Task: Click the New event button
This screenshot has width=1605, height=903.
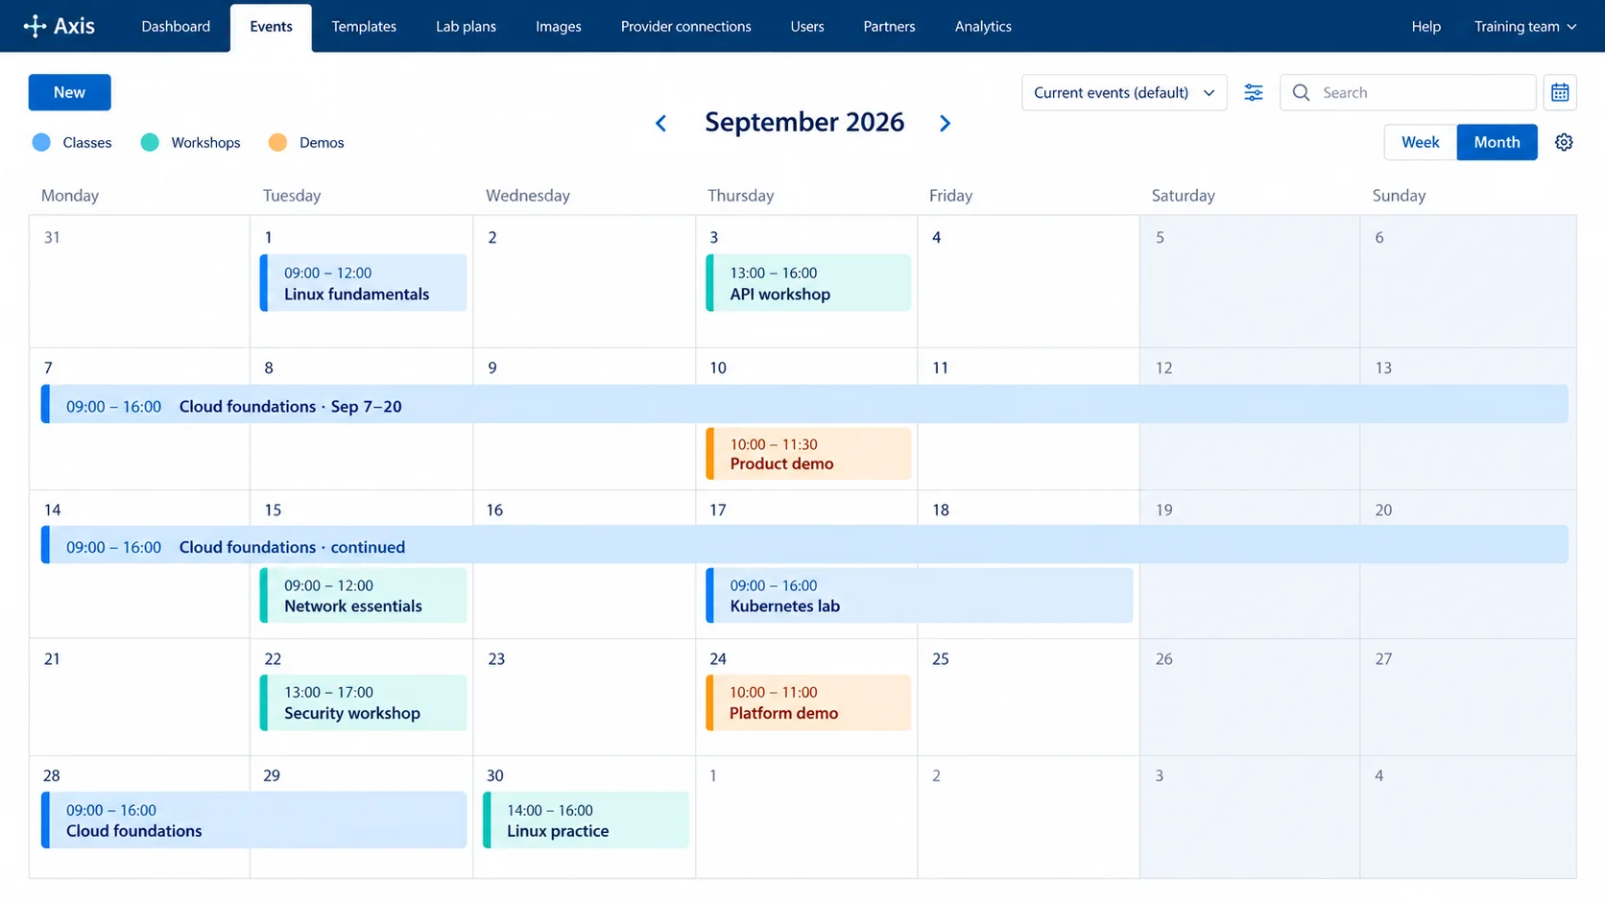Action: pos(69,92)
